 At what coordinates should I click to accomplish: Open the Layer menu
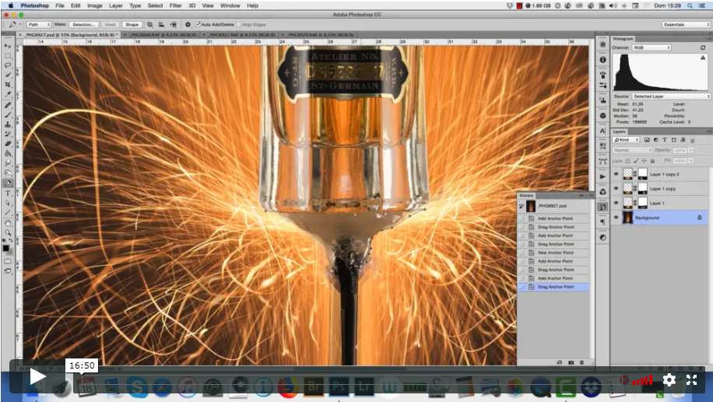pos(115,5)
